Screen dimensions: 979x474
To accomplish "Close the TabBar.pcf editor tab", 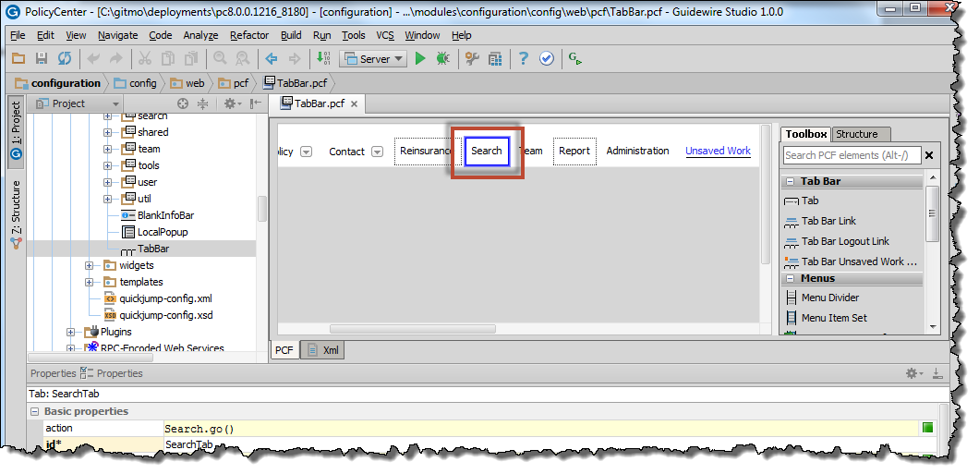I will tap(354, 104).
